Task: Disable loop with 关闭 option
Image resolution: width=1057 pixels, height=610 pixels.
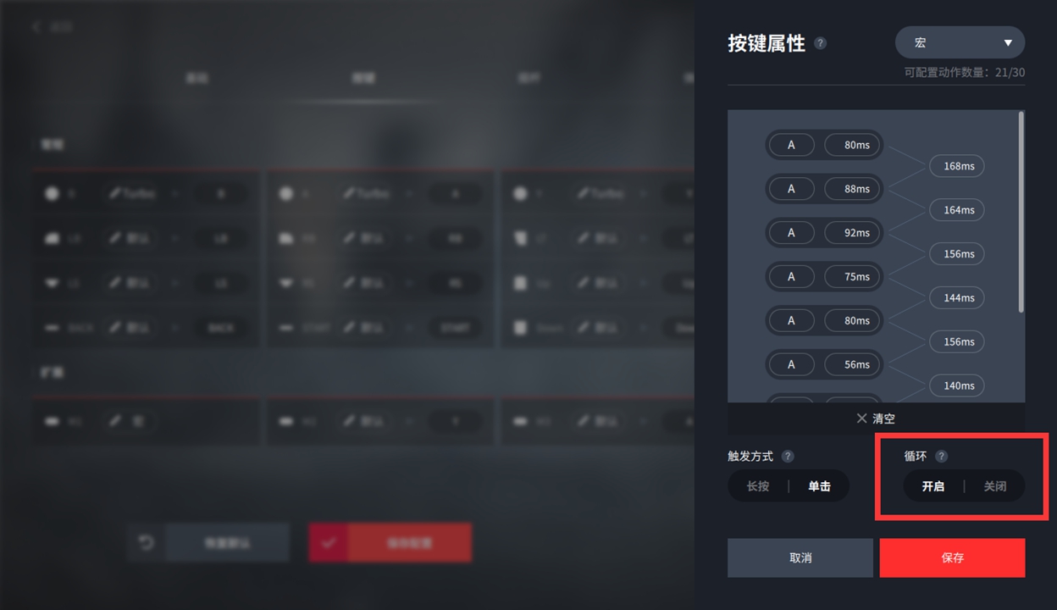Action: tap(995, 486)
